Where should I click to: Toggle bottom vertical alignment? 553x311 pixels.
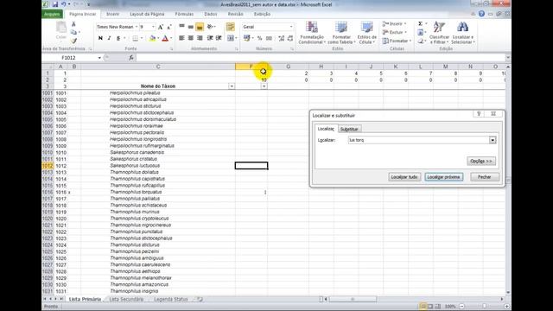click(x=200, y=27)
